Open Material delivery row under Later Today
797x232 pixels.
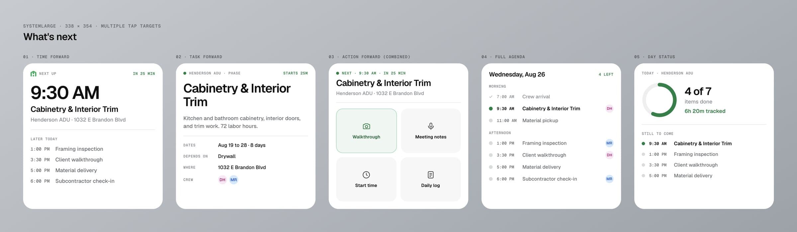click(93, 170)
